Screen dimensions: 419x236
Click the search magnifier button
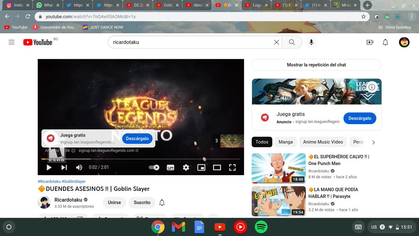292,42
